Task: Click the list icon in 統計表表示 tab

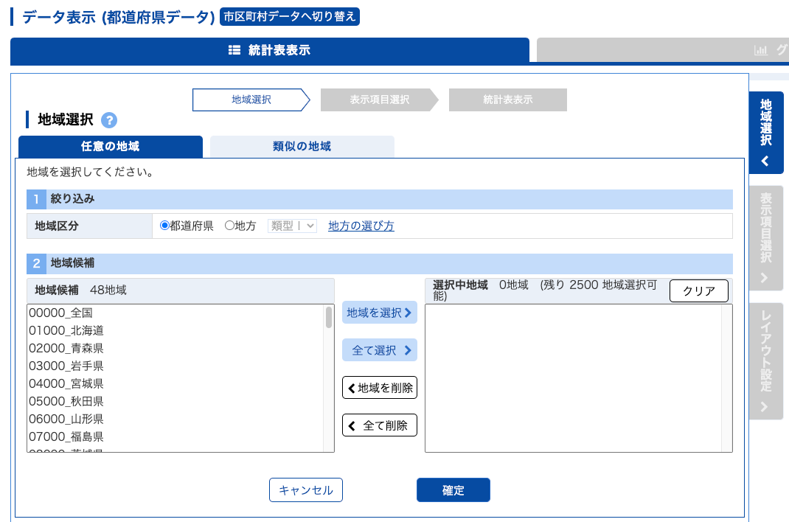Action: [x=234, y=50]
